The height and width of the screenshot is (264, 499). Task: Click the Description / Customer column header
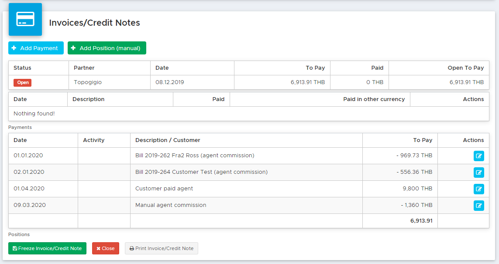168,140
